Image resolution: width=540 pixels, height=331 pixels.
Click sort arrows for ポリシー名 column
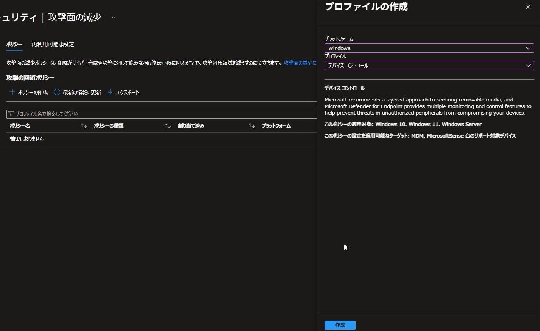[84, 126]
